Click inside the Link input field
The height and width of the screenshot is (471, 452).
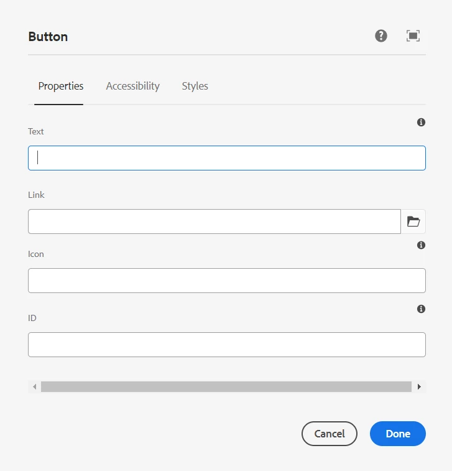point(214,222)
